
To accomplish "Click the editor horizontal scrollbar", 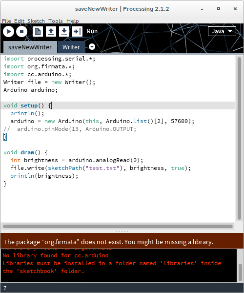I will pyautogui.click(x=118, y=226).
